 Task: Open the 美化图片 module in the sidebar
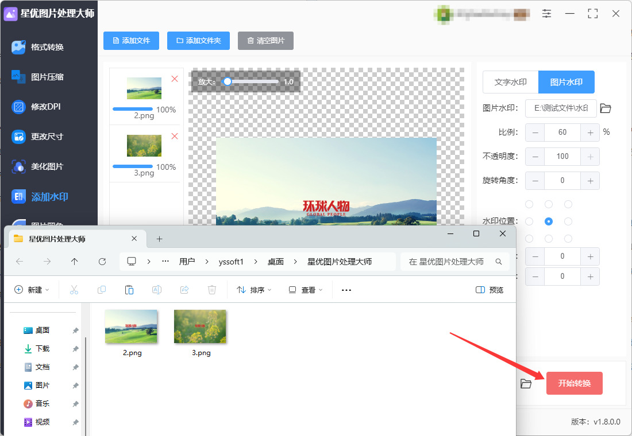pos(38,167)
